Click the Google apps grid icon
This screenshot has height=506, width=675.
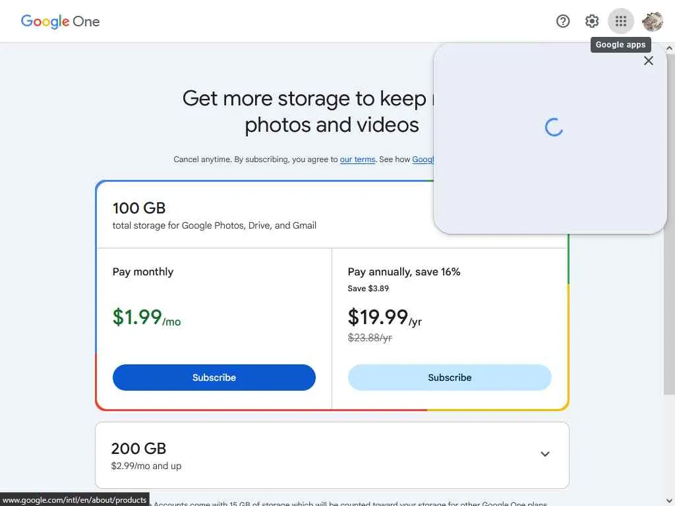[620, 21]
